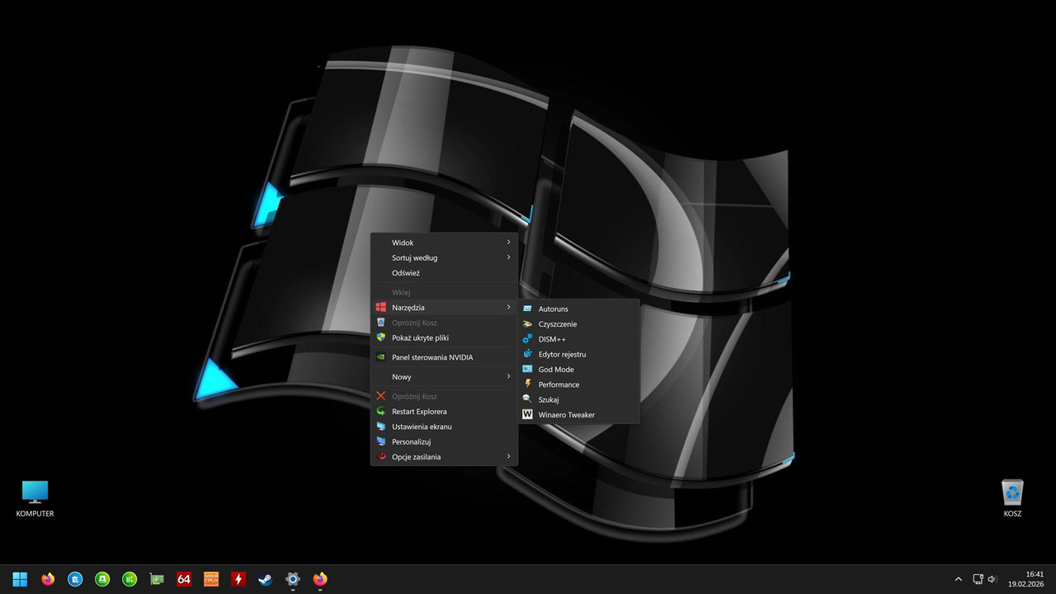Screen dimensions: 1056x594
Task: Click the greyed-out Wklej entry
Action: click(x=444, y=292)
